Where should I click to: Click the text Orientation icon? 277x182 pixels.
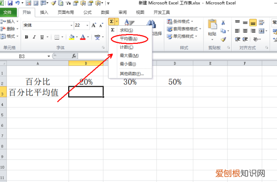[x=256, y=39]
